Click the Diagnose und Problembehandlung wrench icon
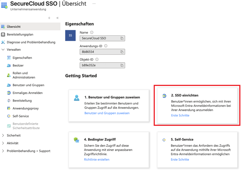Screen dimensions: 241x171 3,42
